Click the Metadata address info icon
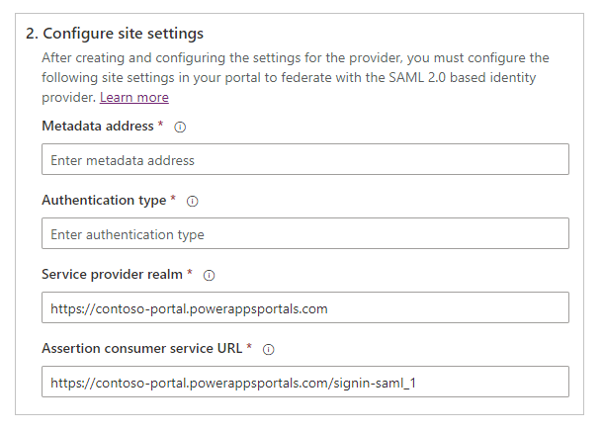The height and width of the screenshot is (431, 603). click(180, 127)
